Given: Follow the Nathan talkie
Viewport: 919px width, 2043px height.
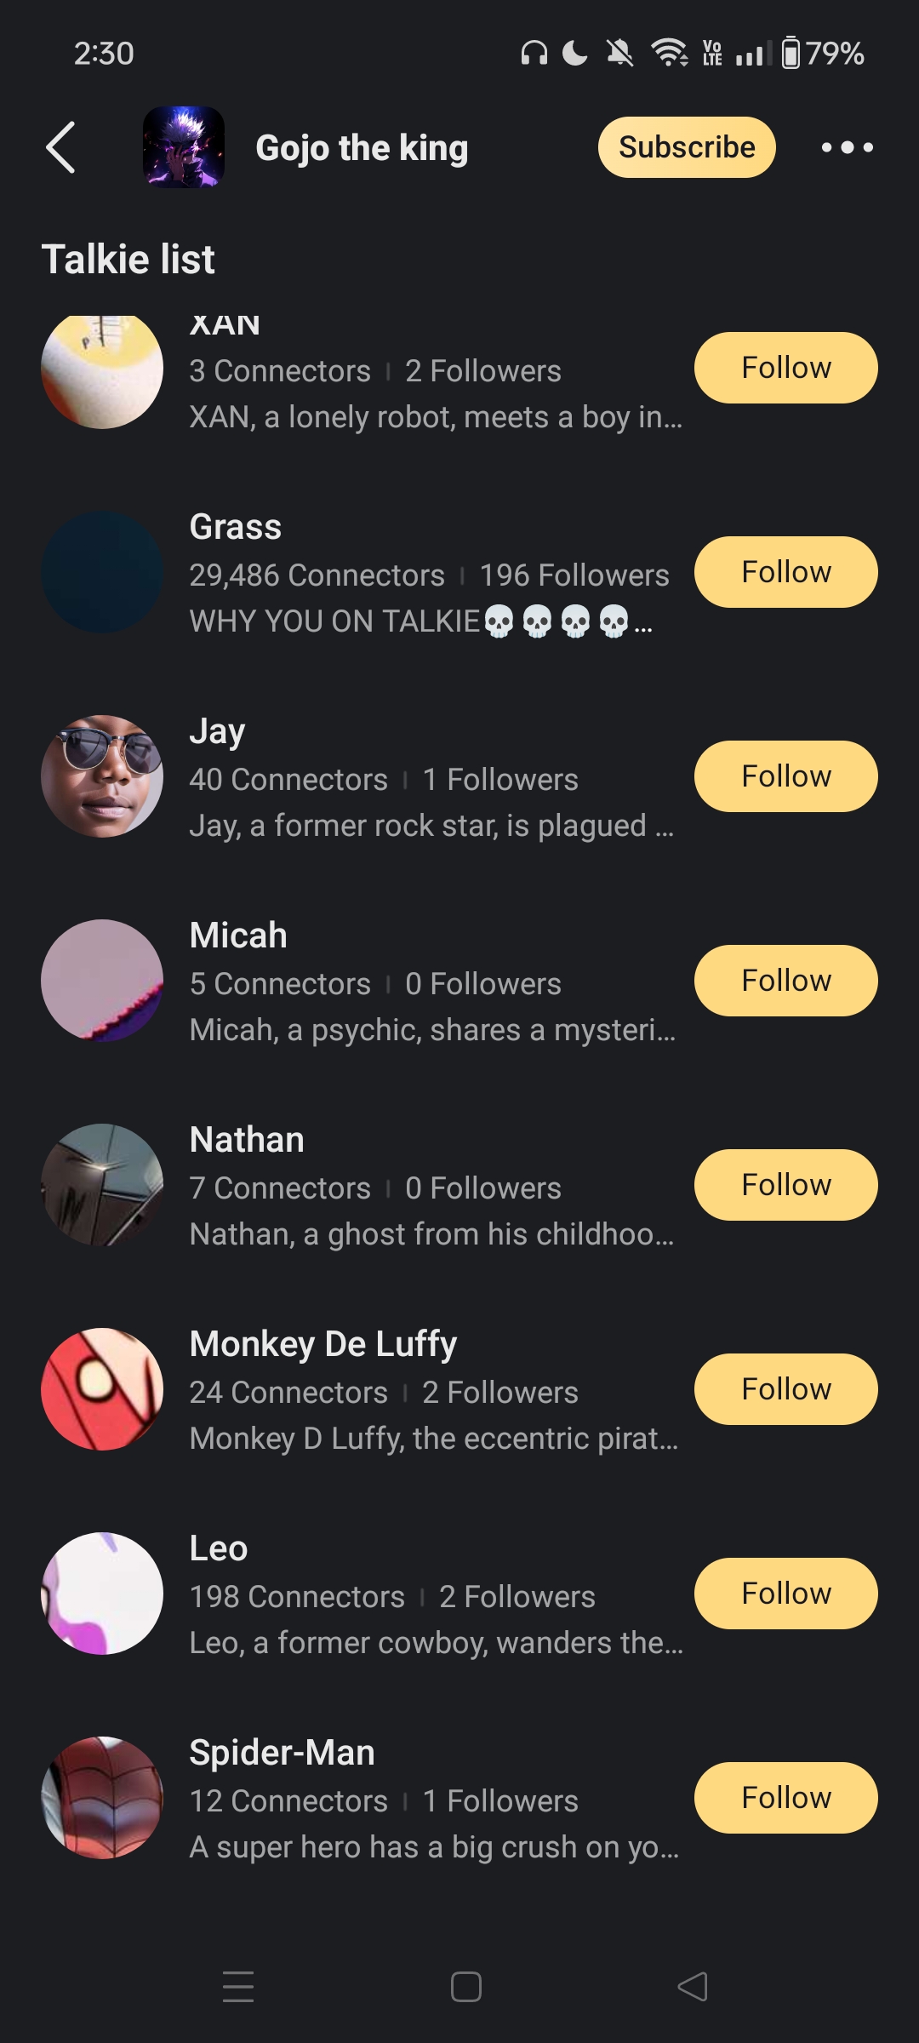Looking at the screenshot, I should coord(785,1185).
